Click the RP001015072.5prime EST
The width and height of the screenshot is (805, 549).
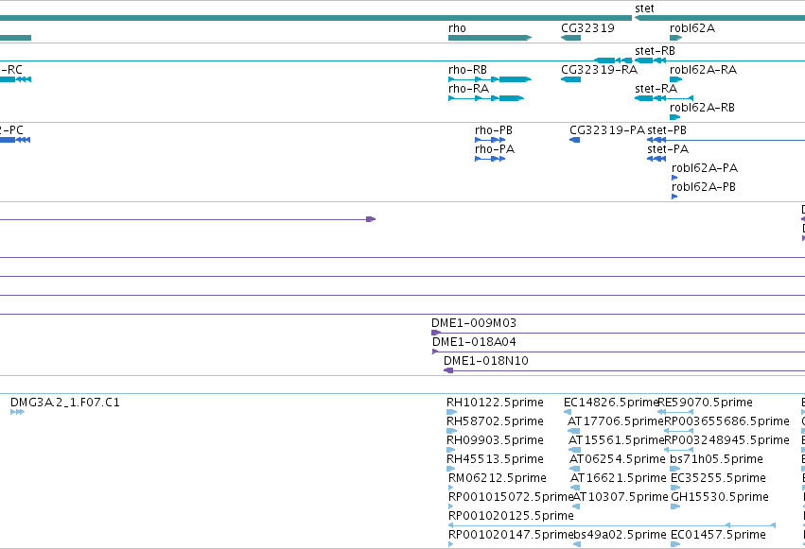click(451, 506)
